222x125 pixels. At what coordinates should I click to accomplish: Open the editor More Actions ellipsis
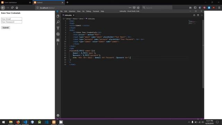point(202,15)
